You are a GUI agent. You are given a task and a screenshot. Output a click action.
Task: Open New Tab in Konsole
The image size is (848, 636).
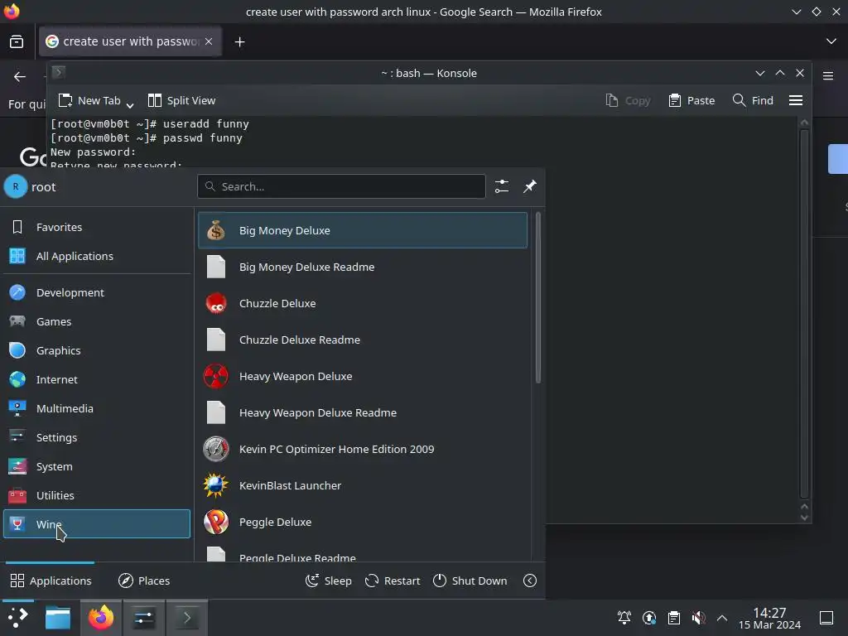89,100
